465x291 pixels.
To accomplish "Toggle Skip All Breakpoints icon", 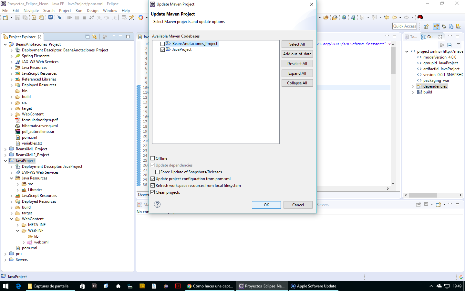I will pyautogui.click(x=59, y=17).
